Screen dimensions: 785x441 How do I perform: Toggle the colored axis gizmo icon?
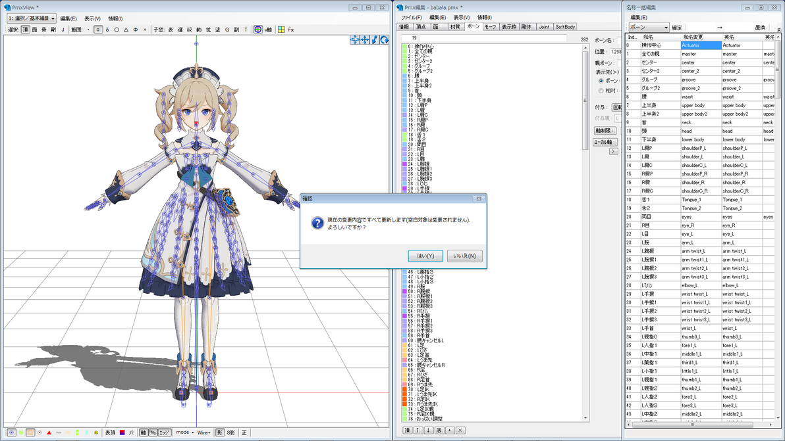[x=257, y=30]
